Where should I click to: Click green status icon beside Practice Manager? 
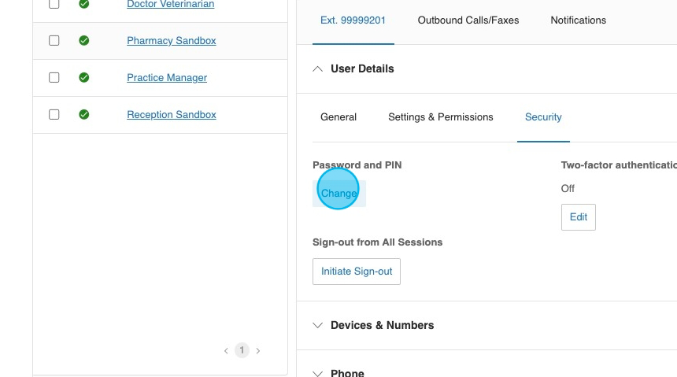pos(84,78)
